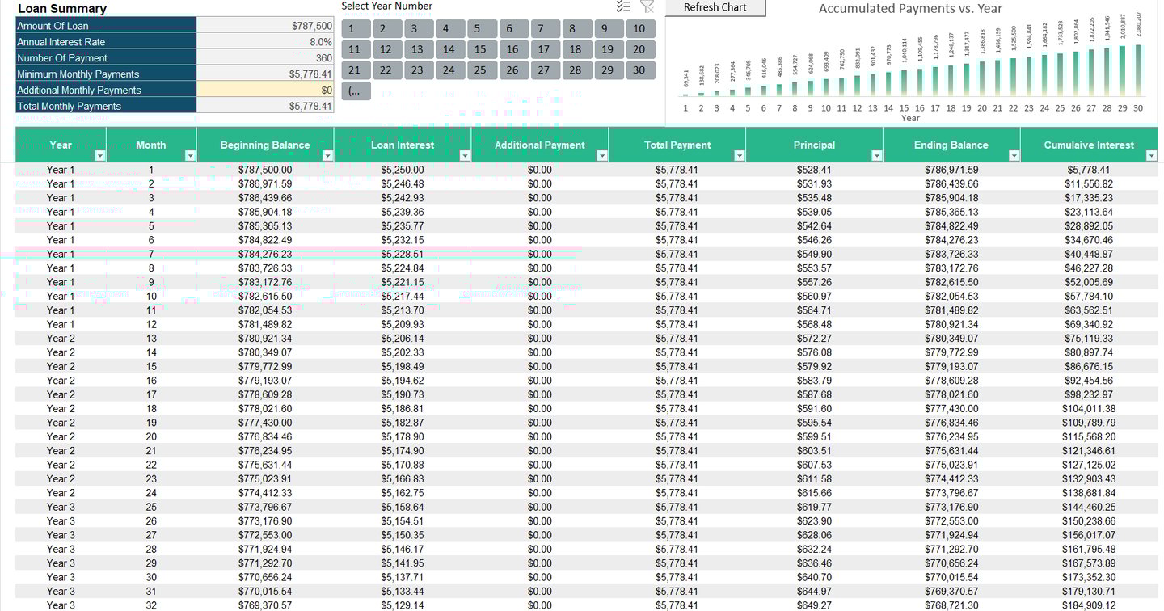
Task: Select year 17 in the slicer
Action: coord(544,48)
